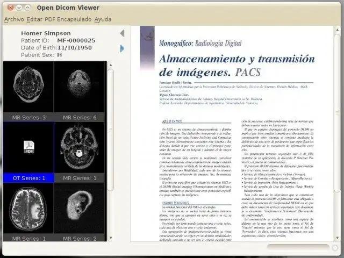Click the patient name Homer Simpson

coord(46,33)
